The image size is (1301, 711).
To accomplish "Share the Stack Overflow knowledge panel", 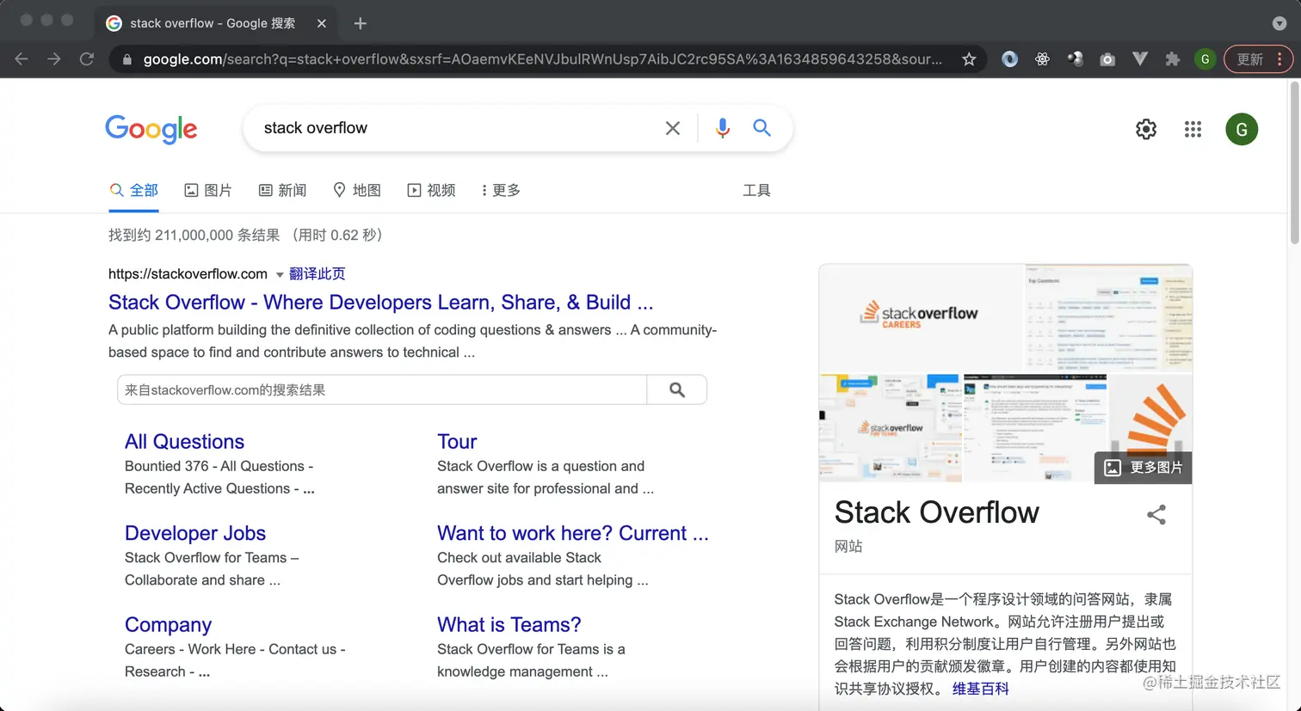I will [1156, 514].
